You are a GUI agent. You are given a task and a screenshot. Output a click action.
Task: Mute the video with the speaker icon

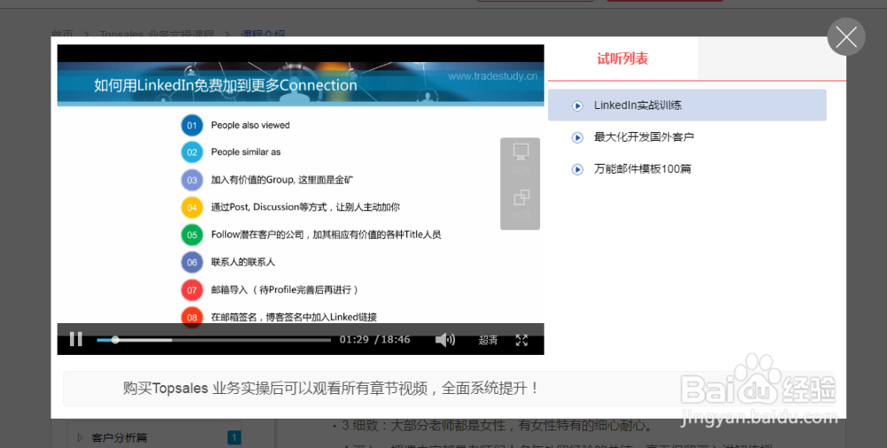[445, 340]
